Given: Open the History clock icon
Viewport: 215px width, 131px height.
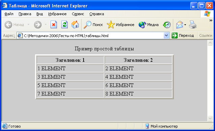Looking at the screenshot, I should click(x=167, y=25).
